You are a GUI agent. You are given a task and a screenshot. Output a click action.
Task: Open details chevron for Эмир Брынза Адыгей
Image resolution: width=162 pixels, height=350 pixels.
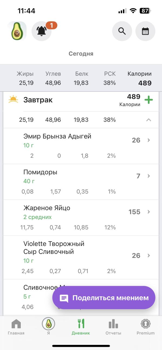pyautogui.click(x=148, y=140)
